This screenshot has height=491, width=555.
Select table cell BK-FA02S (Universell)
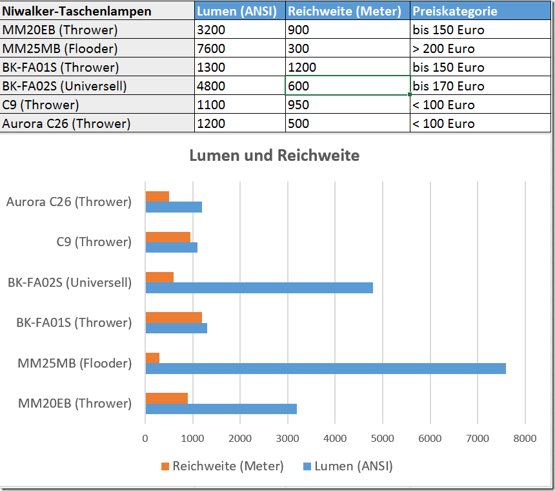(97, 86)
